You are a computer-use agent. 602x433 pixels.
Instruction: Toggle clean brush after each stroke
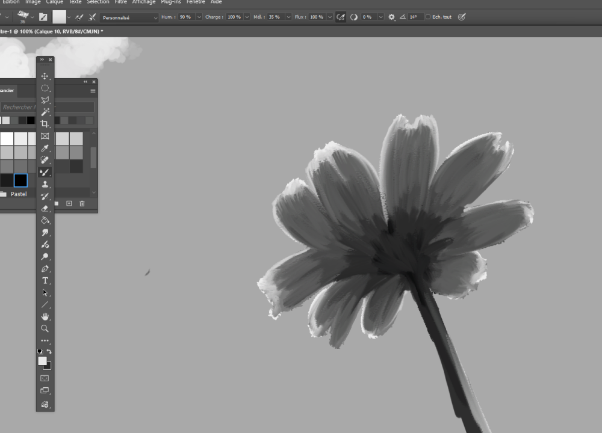[92, 17]
